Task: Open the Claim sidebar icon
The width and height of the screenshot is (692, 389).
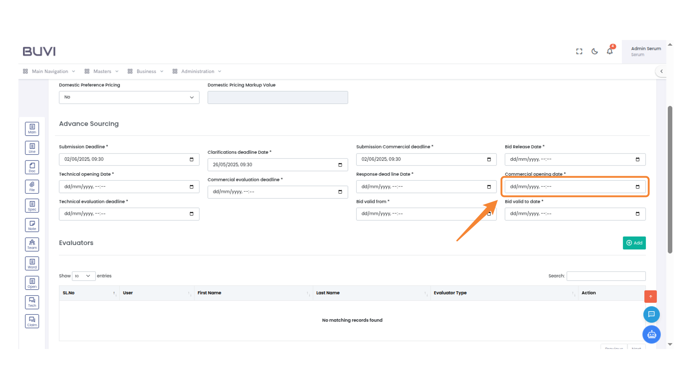Action: 32,321
